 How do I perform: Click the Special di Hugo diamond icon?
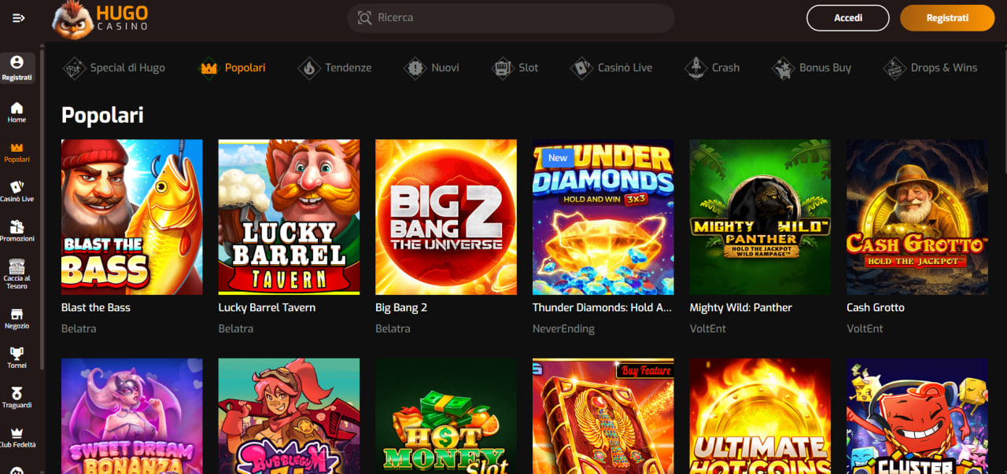(74, 68)
